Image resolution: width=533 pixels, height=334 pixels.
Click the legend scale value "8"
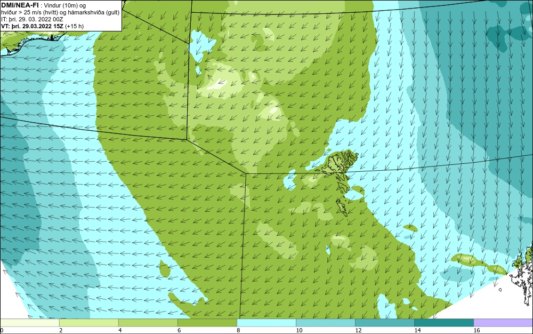tap(238, 330)
